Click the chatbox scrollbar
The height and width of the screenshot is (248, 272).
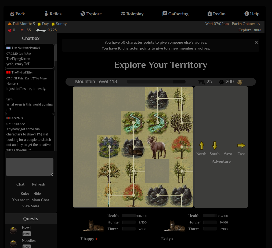pyautogui.click(x=56, y=53)
